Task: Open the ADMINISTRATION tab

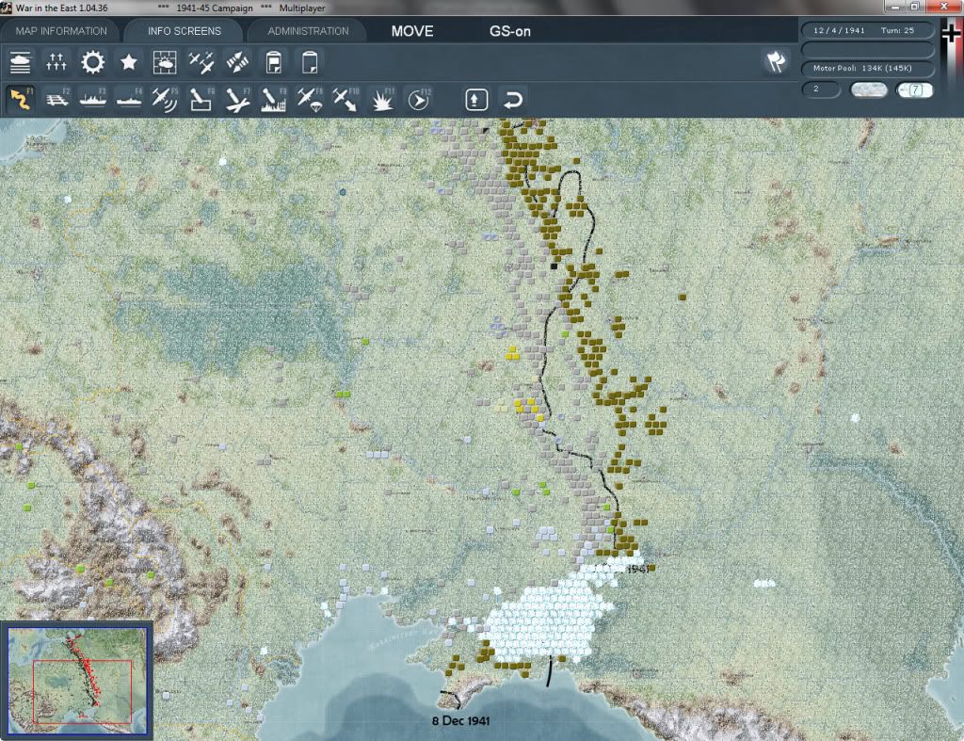Action: [308, 31]
